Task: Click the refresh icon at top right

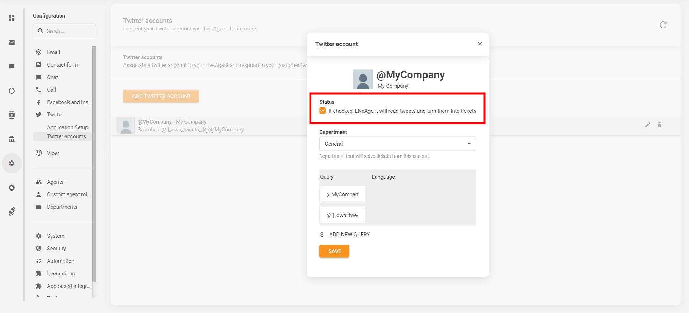Action: [663, 25]
